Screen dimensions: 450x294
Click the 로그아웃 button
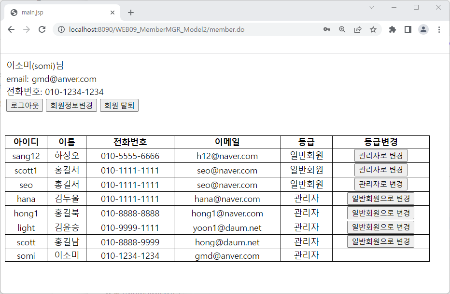(x=25, y=106)
